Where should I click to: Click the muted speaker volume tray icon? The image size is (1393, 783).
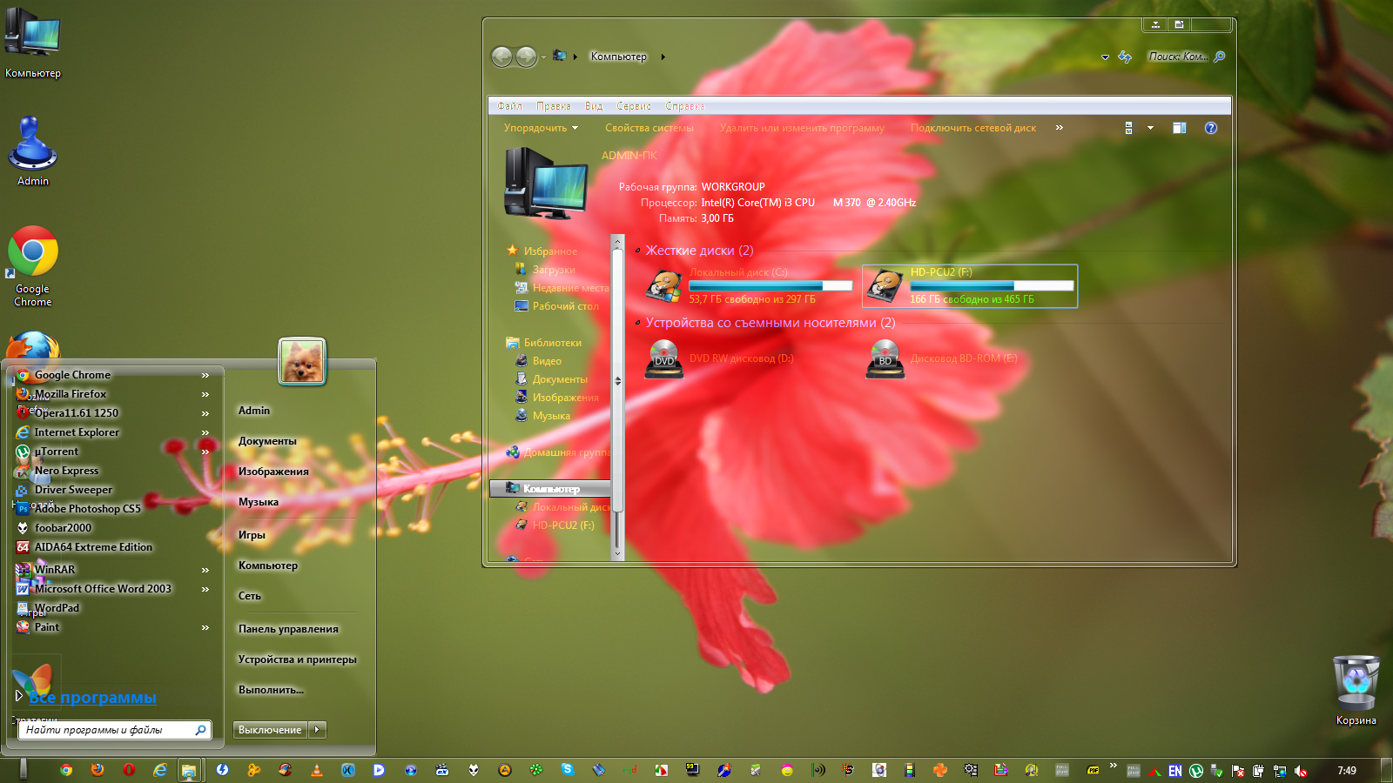point(1301,771)
